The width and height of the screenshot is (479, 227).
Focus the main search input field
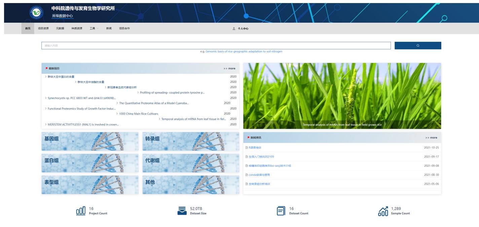pyautogui.click(x=216, y=45)
